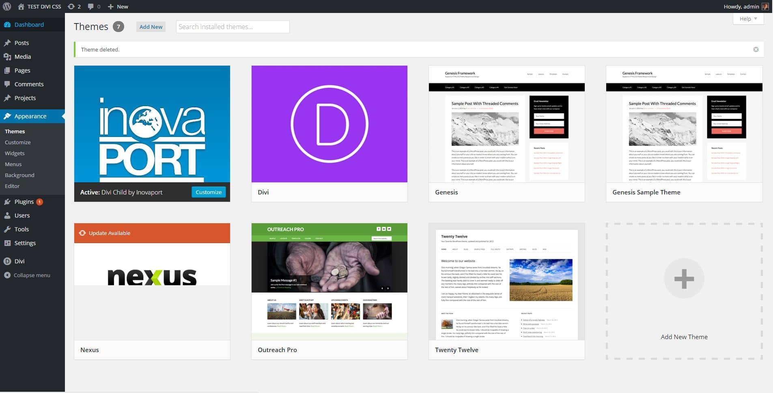Open the Dashboard menu link
Viewport: 773px width, 393px height.
click(x=29, y=25)
